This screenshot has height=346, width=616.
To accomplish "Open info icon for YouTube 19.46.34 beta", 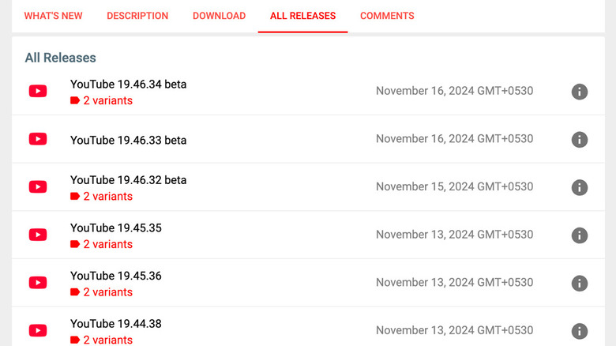I will click(x=580, y=92).
